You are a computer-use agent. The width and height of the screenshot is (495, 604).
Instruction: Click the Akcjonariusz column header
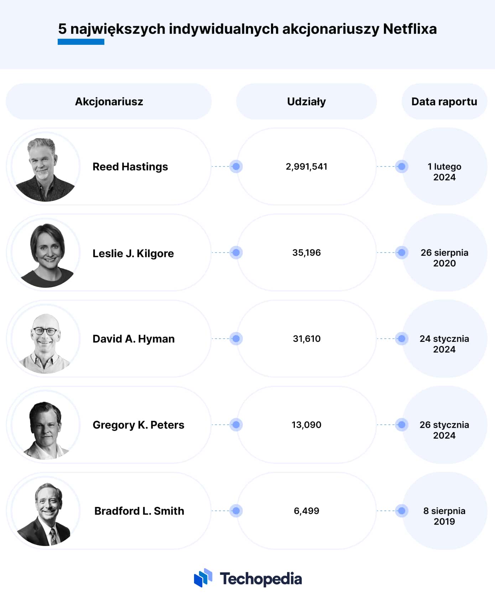click(x=109, y=102)
